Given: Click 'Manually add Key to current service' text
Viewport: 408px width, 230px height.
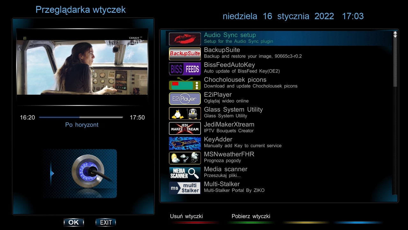Looking at the screenshot, I should point(243,146).
